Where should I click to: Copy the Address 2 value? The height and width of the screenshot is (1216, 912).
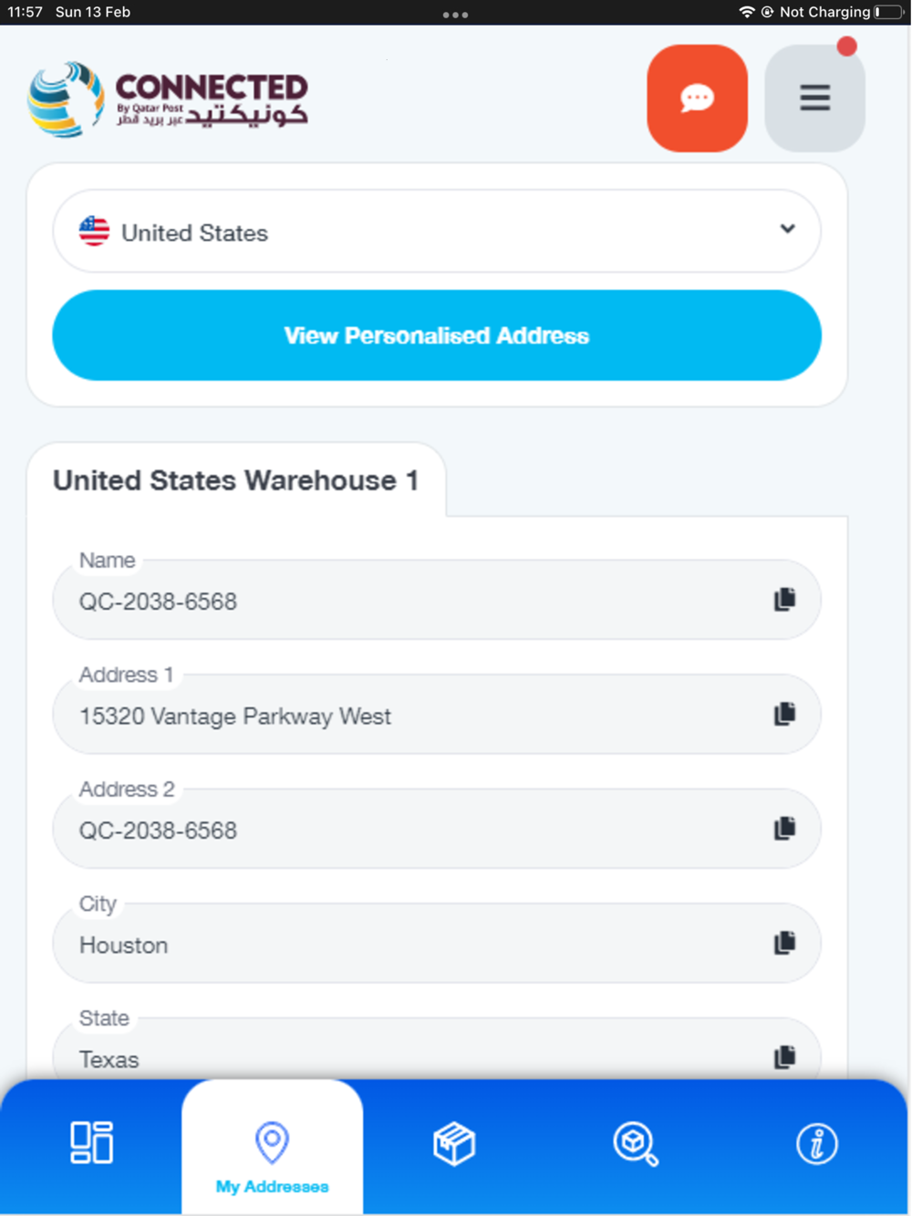click(784, 829)
